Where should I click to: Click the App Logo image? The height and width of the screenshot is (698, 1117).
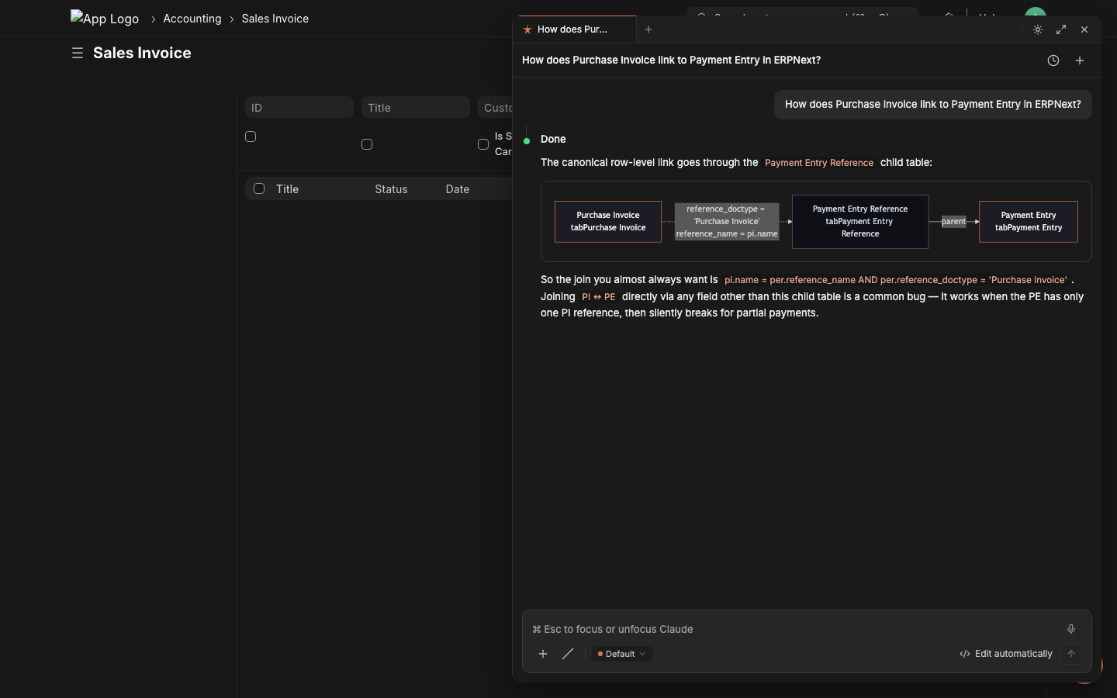(105, 18)
